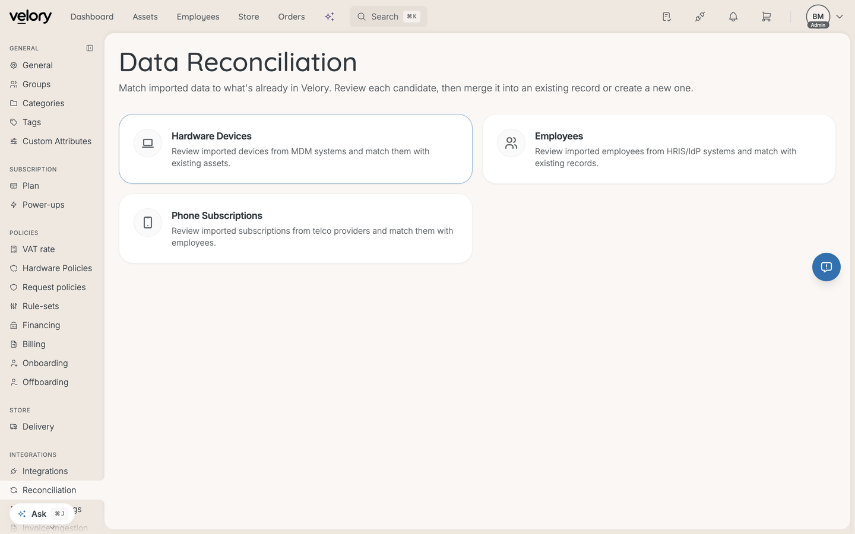Open Request policies in sidebar

(x=52, y=287)
